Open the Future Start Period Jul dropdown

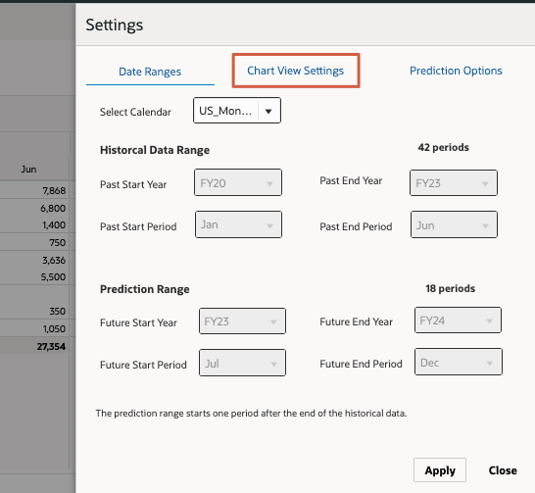pyautogui.click(x=242, y=363)
